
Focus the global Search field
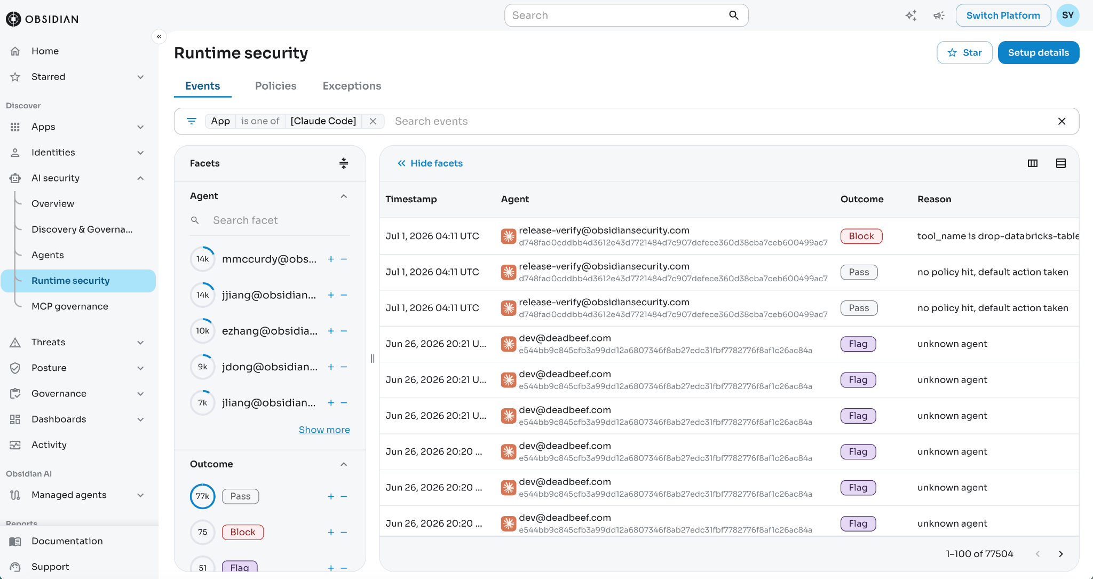click(627, 15)
